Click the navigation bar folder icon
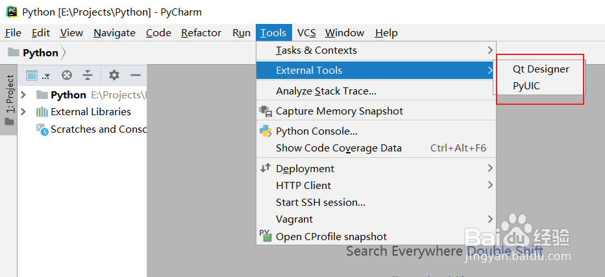The height and width of the screenshot is (277, 605). pyautogui.click(x=14, y=52)
